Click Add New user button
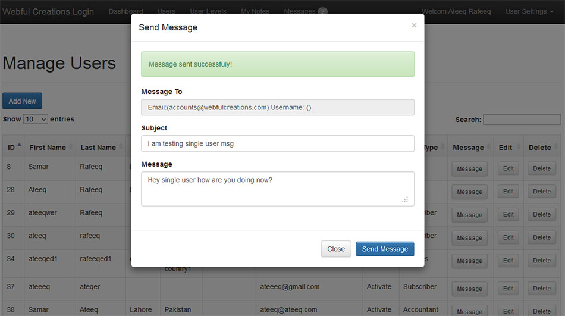The width and height of the screenshot is (565, 316). click(23, 101)
